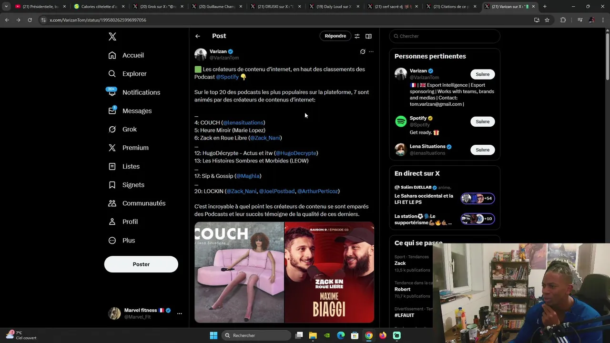The height and width of the screenshot is (343, 610).
Task: Follow Varizan with the Suivre button
Action: tap(482, 74)
